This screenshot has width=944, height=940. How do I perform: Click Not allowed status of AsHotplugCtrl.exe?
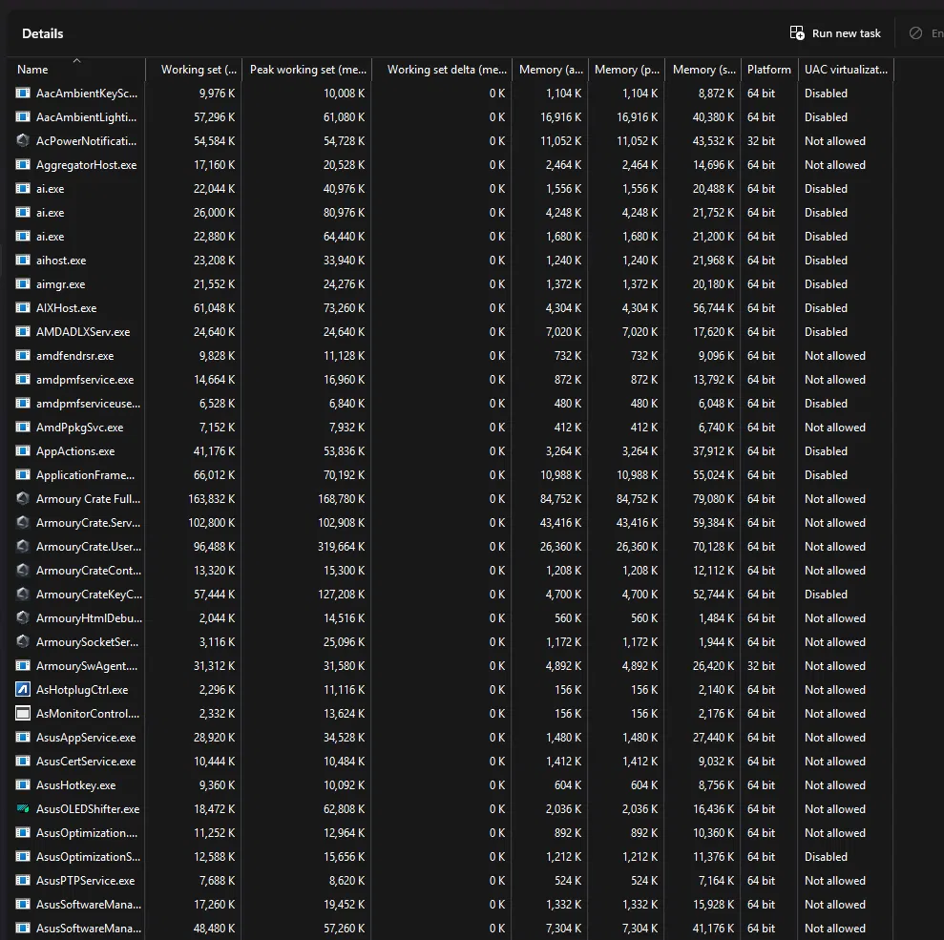pyautogui.click(x=835, y=690)
